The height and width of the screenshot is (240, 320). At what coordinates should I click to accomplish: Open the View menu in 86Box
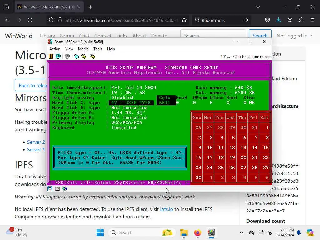coord(69,49)
